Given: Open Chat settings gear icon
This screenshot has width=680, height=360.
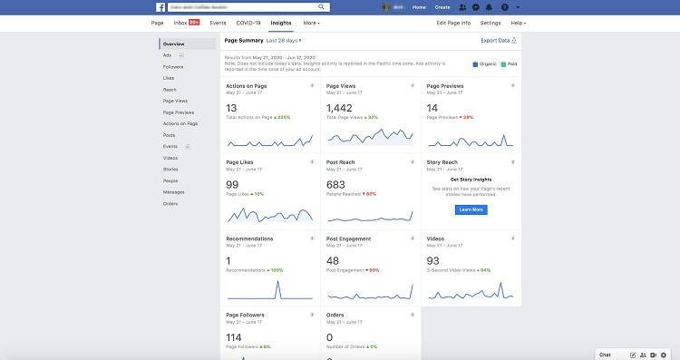Looking at the screenshot, I should (x=664, y=355).
